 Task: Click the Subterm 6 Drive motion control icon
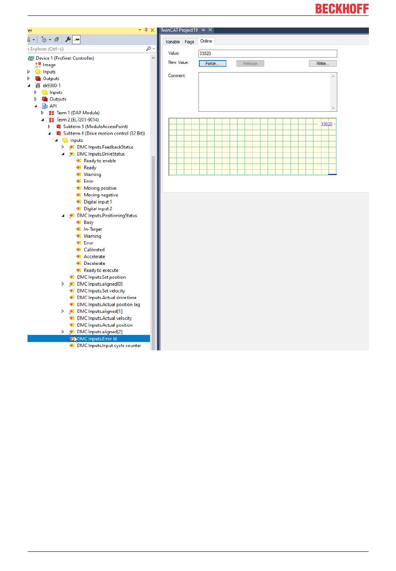coord(58,133)
